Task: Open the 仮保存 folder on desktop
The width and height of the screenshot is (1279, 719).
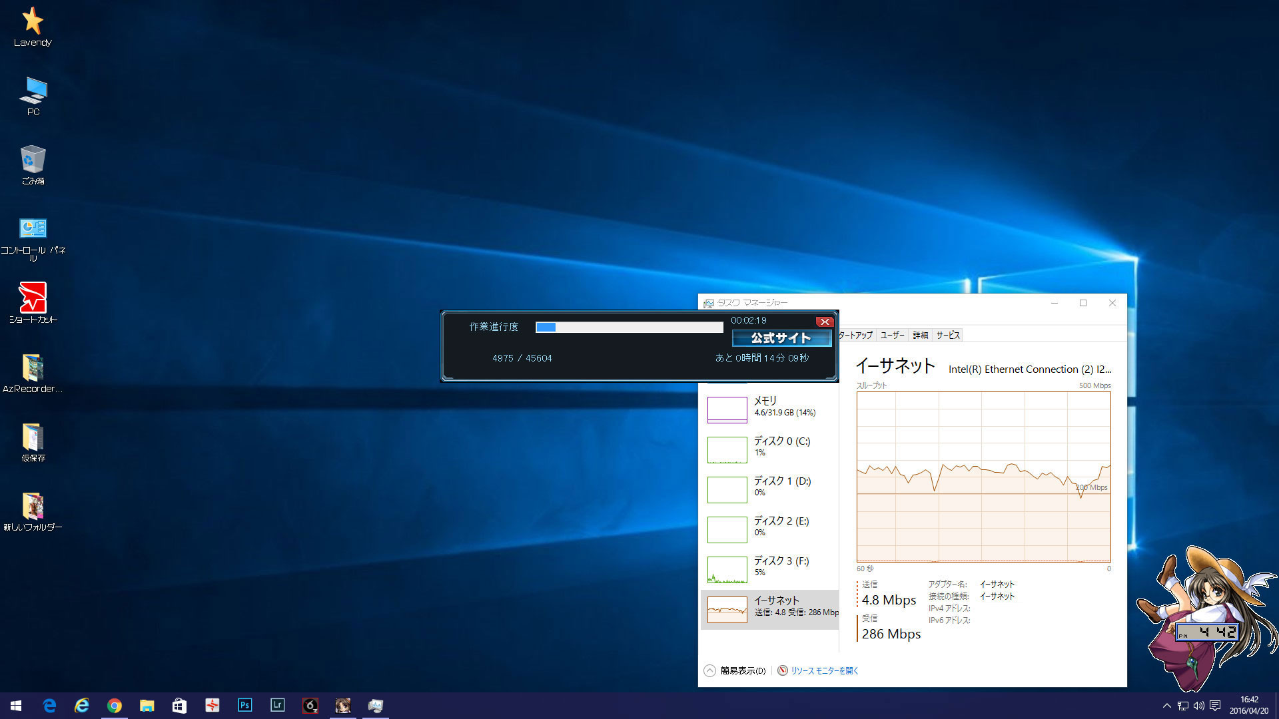Action: point(33,443)
